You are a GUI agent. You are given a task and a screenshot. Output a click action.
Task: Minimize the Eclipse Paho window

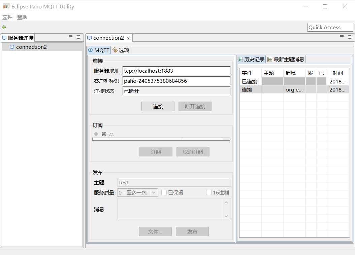coord(305,6)
